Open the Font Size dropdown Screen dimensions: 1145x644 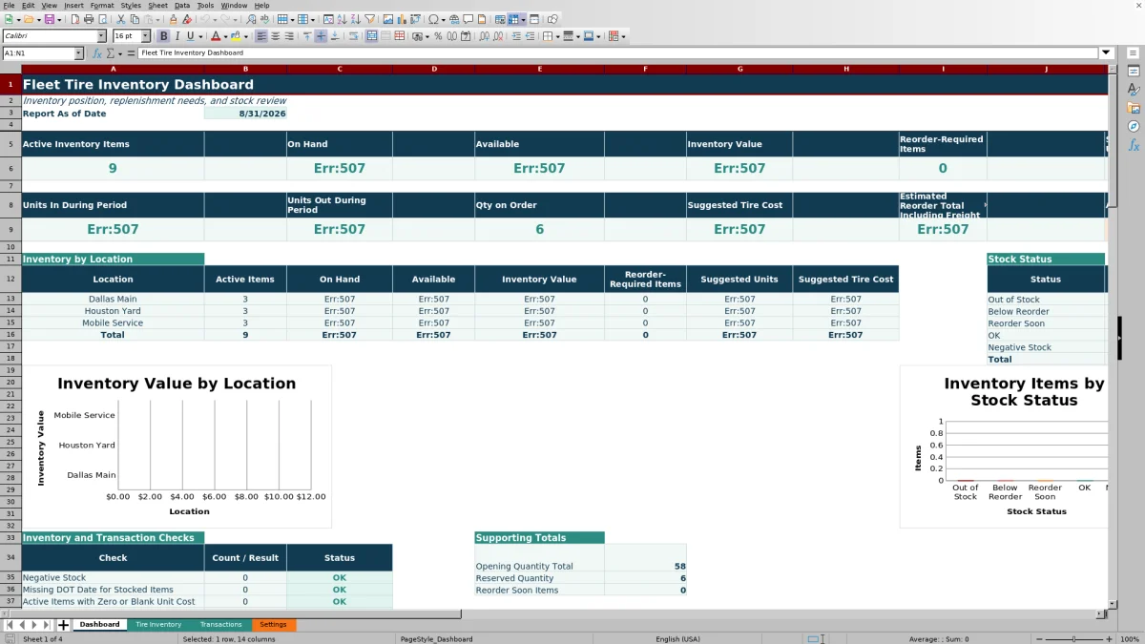click(x=145, y=36)
